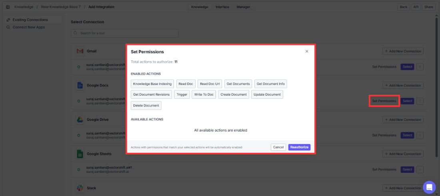This screenshot has width=440, height=196.
Task: Switch to the Manager tab
Action: [x=243, y=7]
